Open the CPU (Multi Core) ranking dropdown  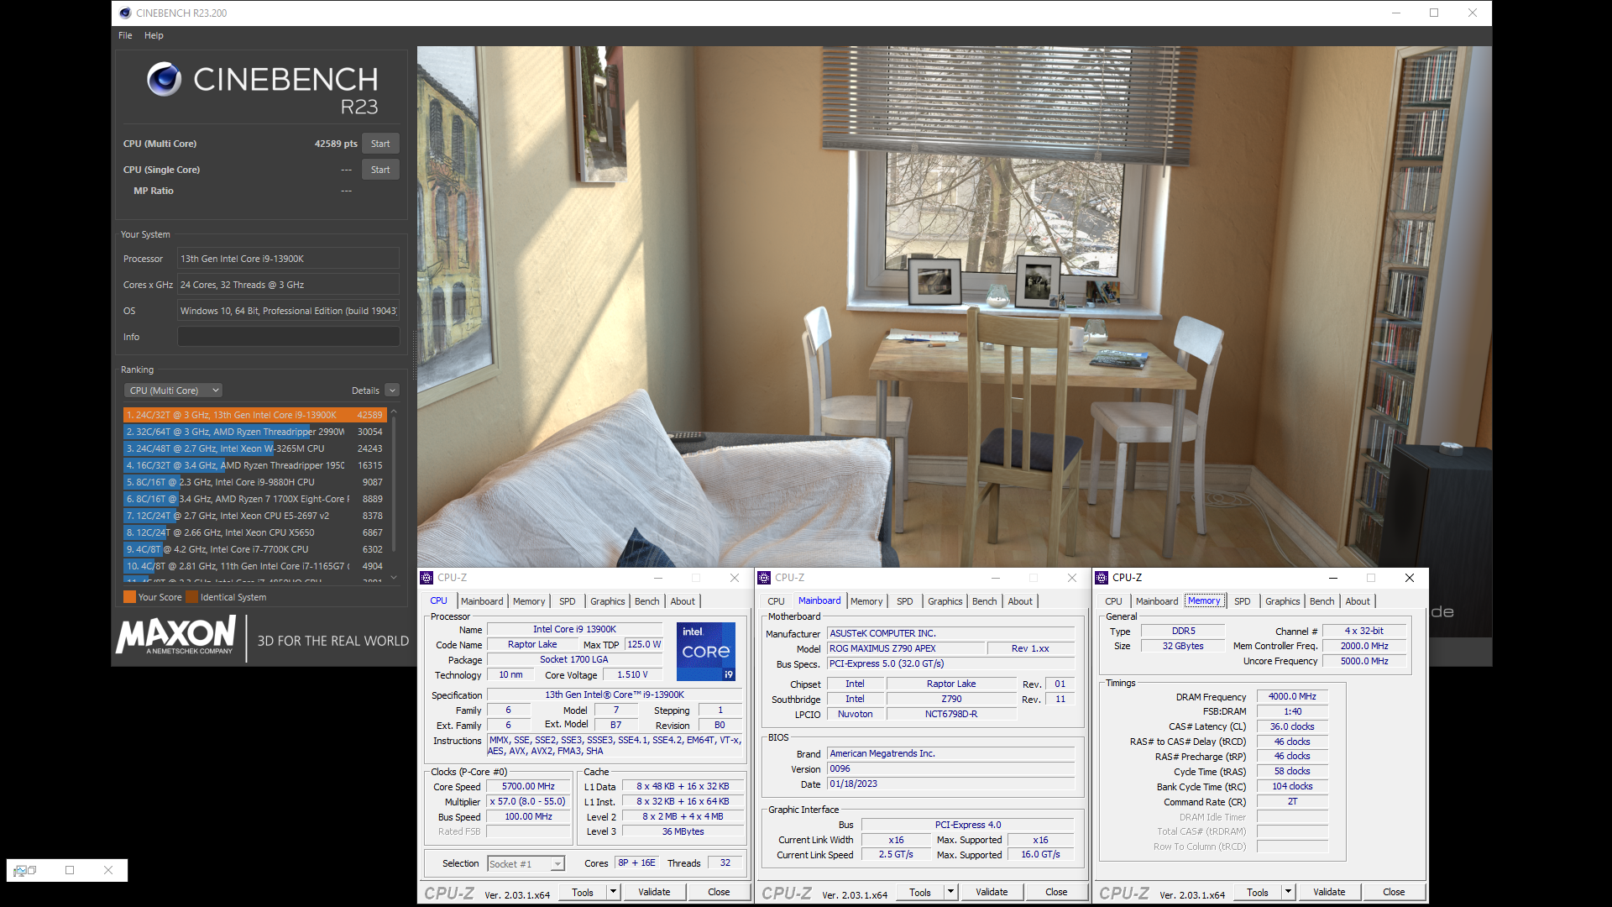(x=174, y=391)
